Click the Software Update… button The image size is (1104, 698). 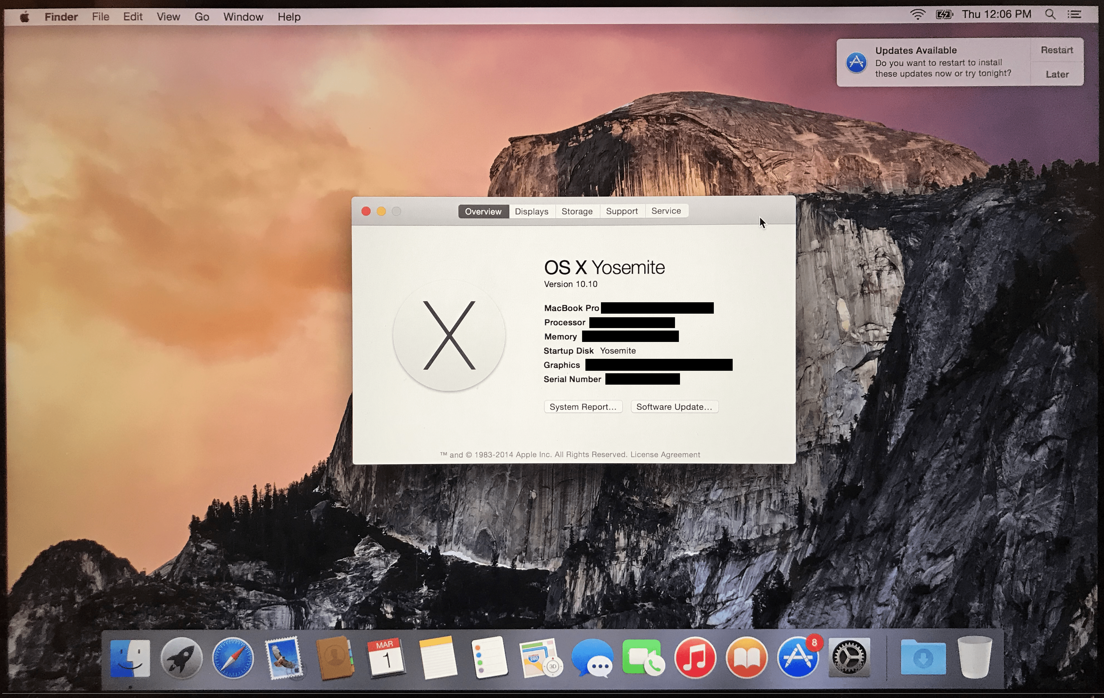click(x=674, y=407)
